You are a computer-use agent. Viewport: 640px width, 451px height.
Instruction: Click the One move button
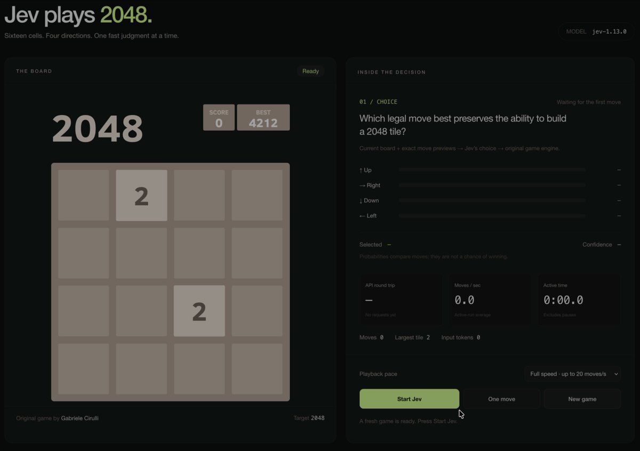coord(501,399)
